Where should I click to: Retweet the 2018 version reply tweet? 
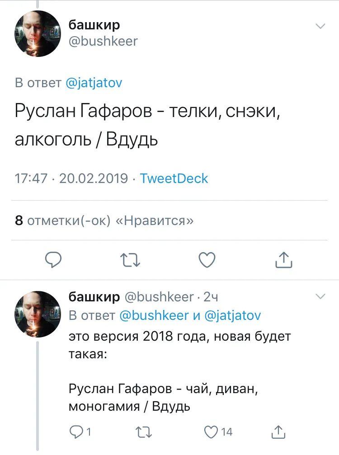145,432
